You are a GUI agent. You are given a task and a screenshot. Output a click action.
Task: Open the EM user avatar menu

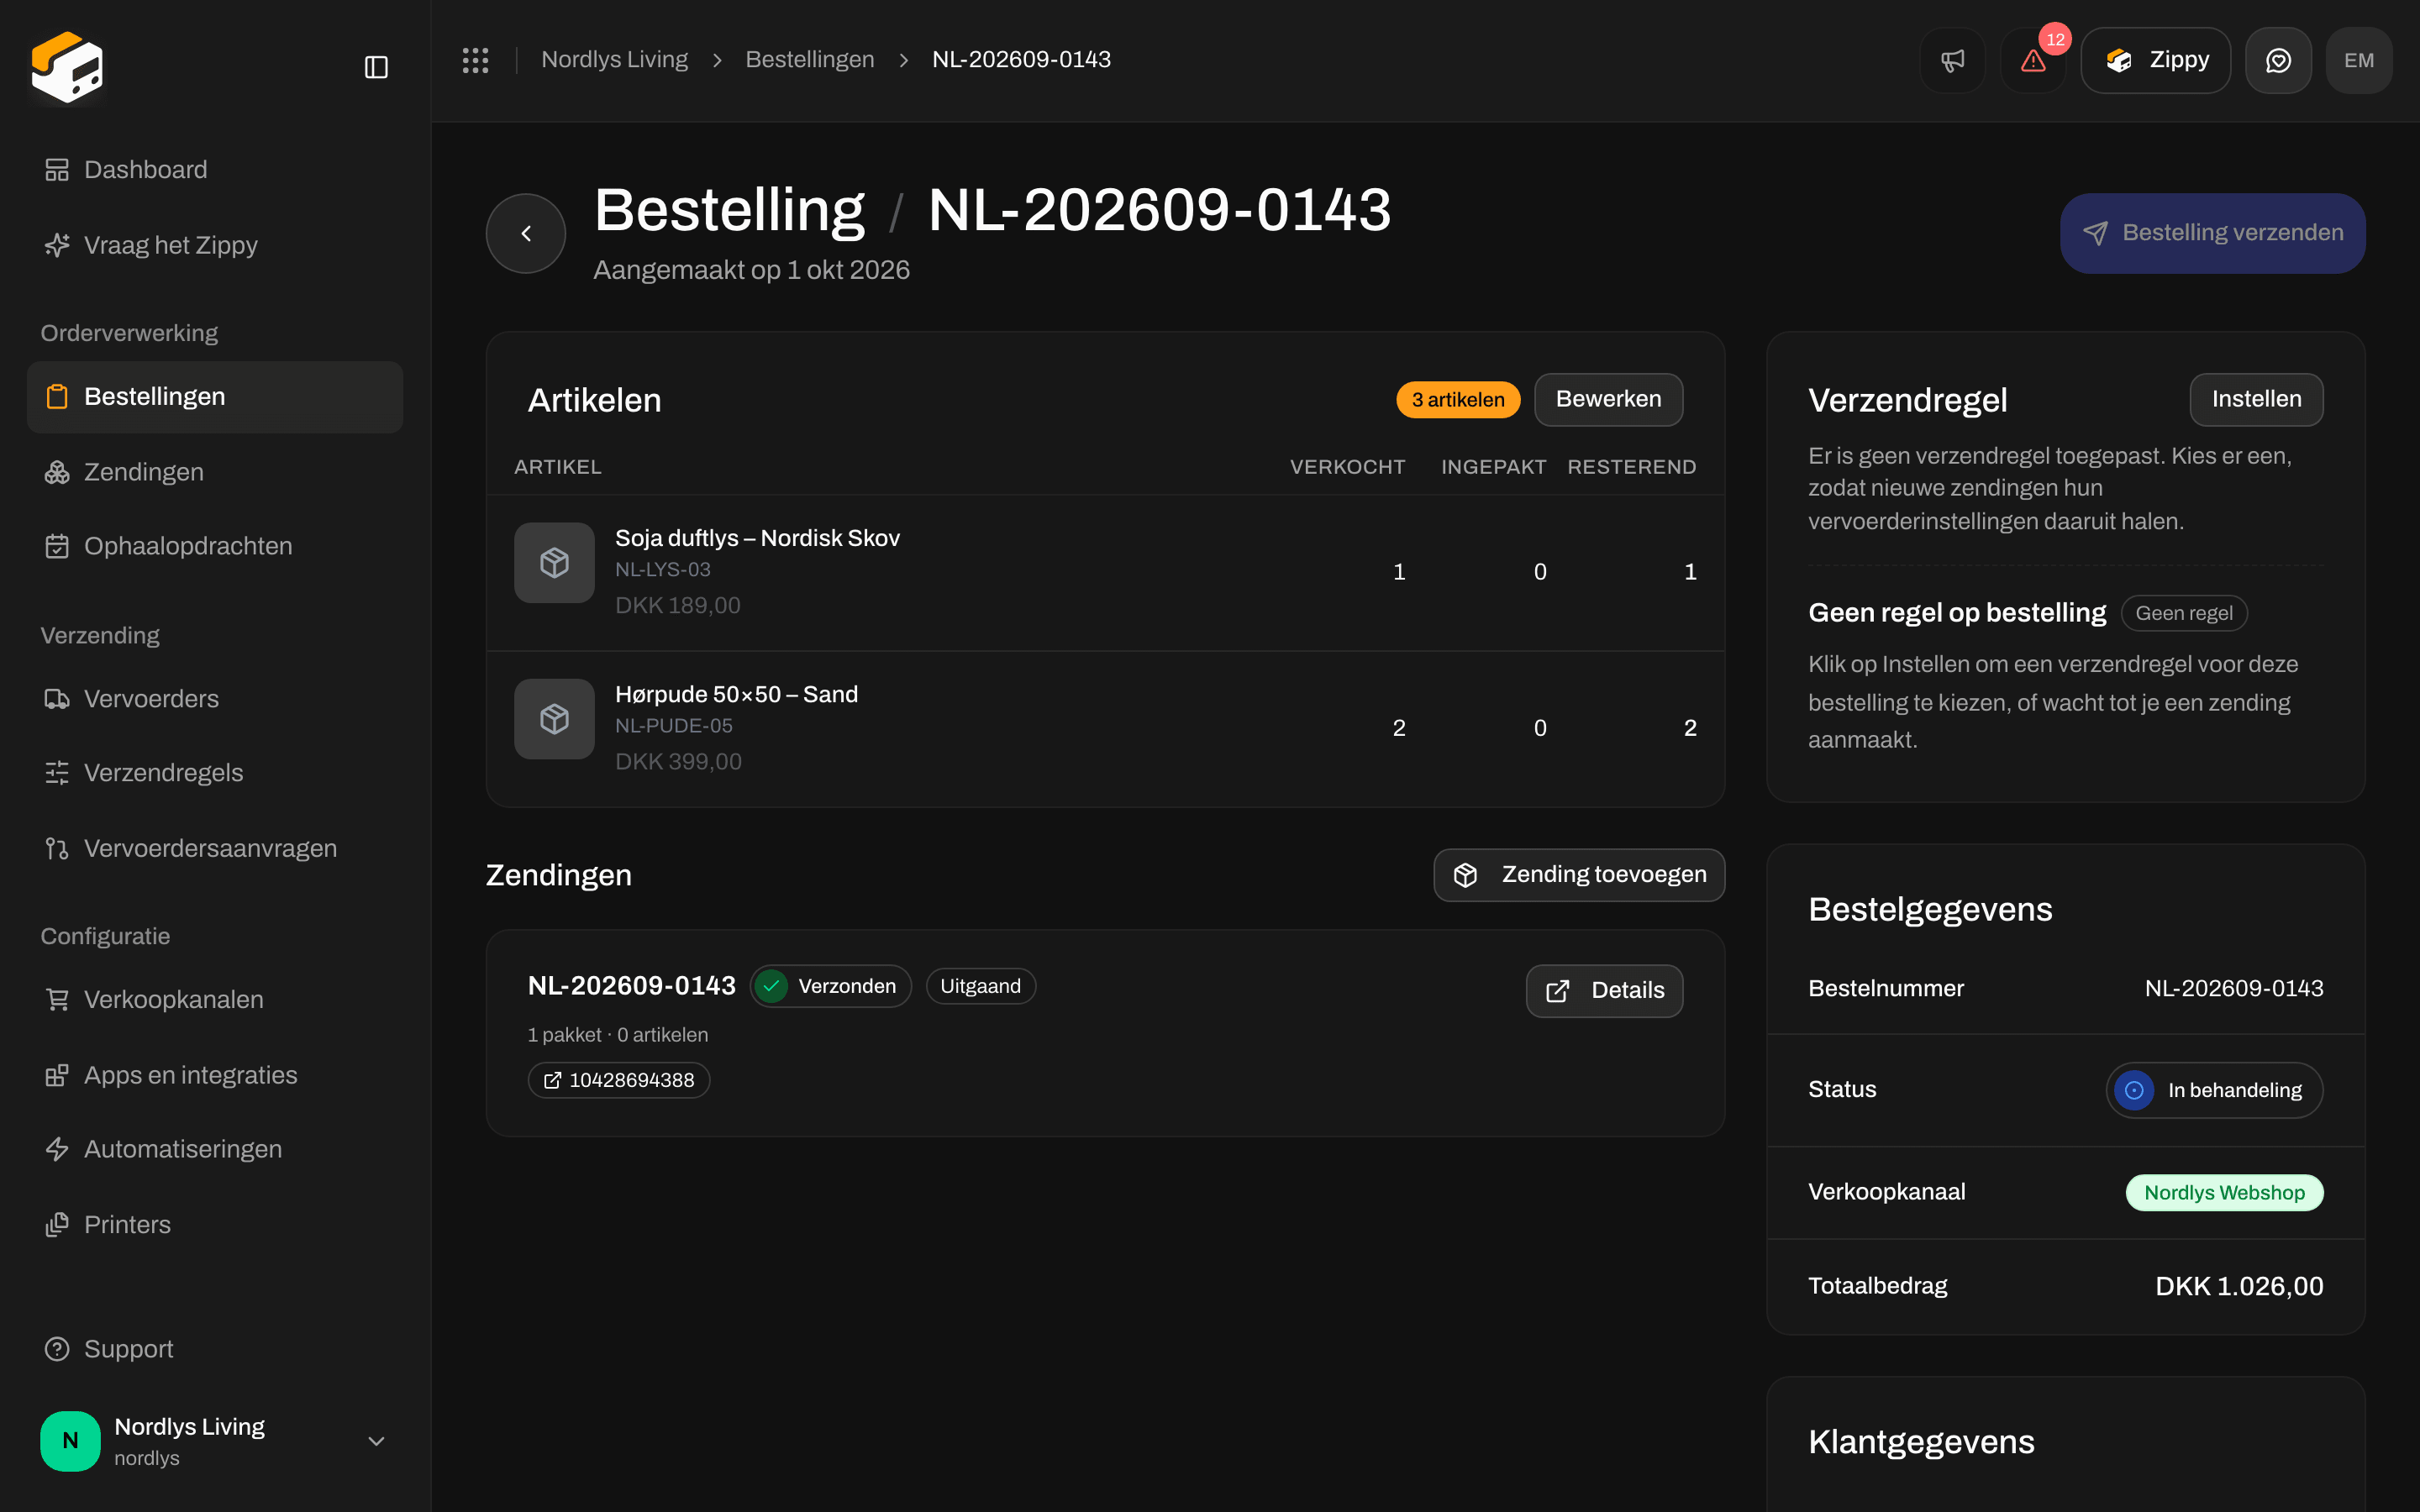(x=2359, y=60)
